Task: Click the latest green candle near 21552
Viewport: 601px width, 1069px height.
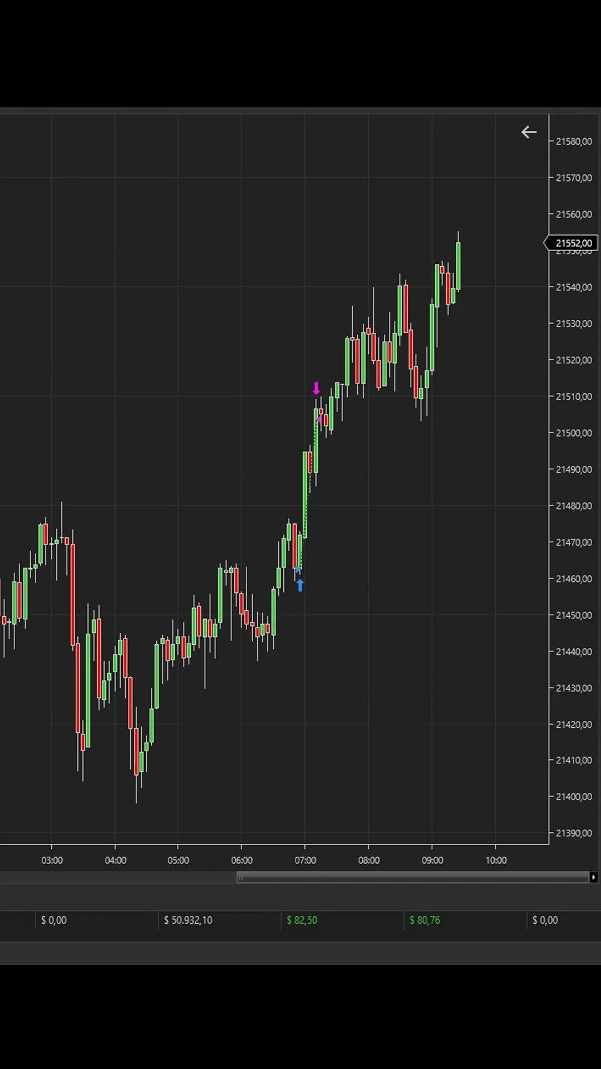Action: tap(459, 266)
